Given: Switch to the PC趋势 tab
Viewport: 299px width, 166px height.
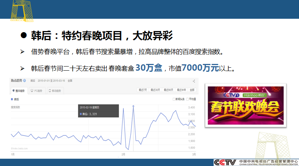Looking at the screenshot, I should point(37,91).
